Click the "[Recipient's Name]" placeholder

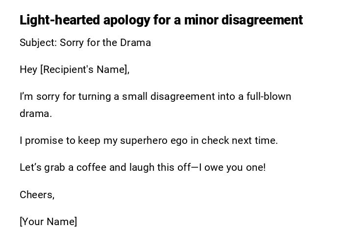coord(85,69)
